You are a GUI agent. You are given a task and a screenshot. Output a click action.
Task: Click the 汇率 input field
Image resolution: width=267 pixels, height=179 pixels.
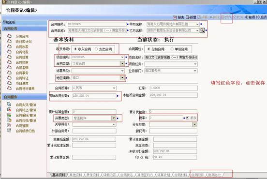pyautogui.click(x=174, y=88)
